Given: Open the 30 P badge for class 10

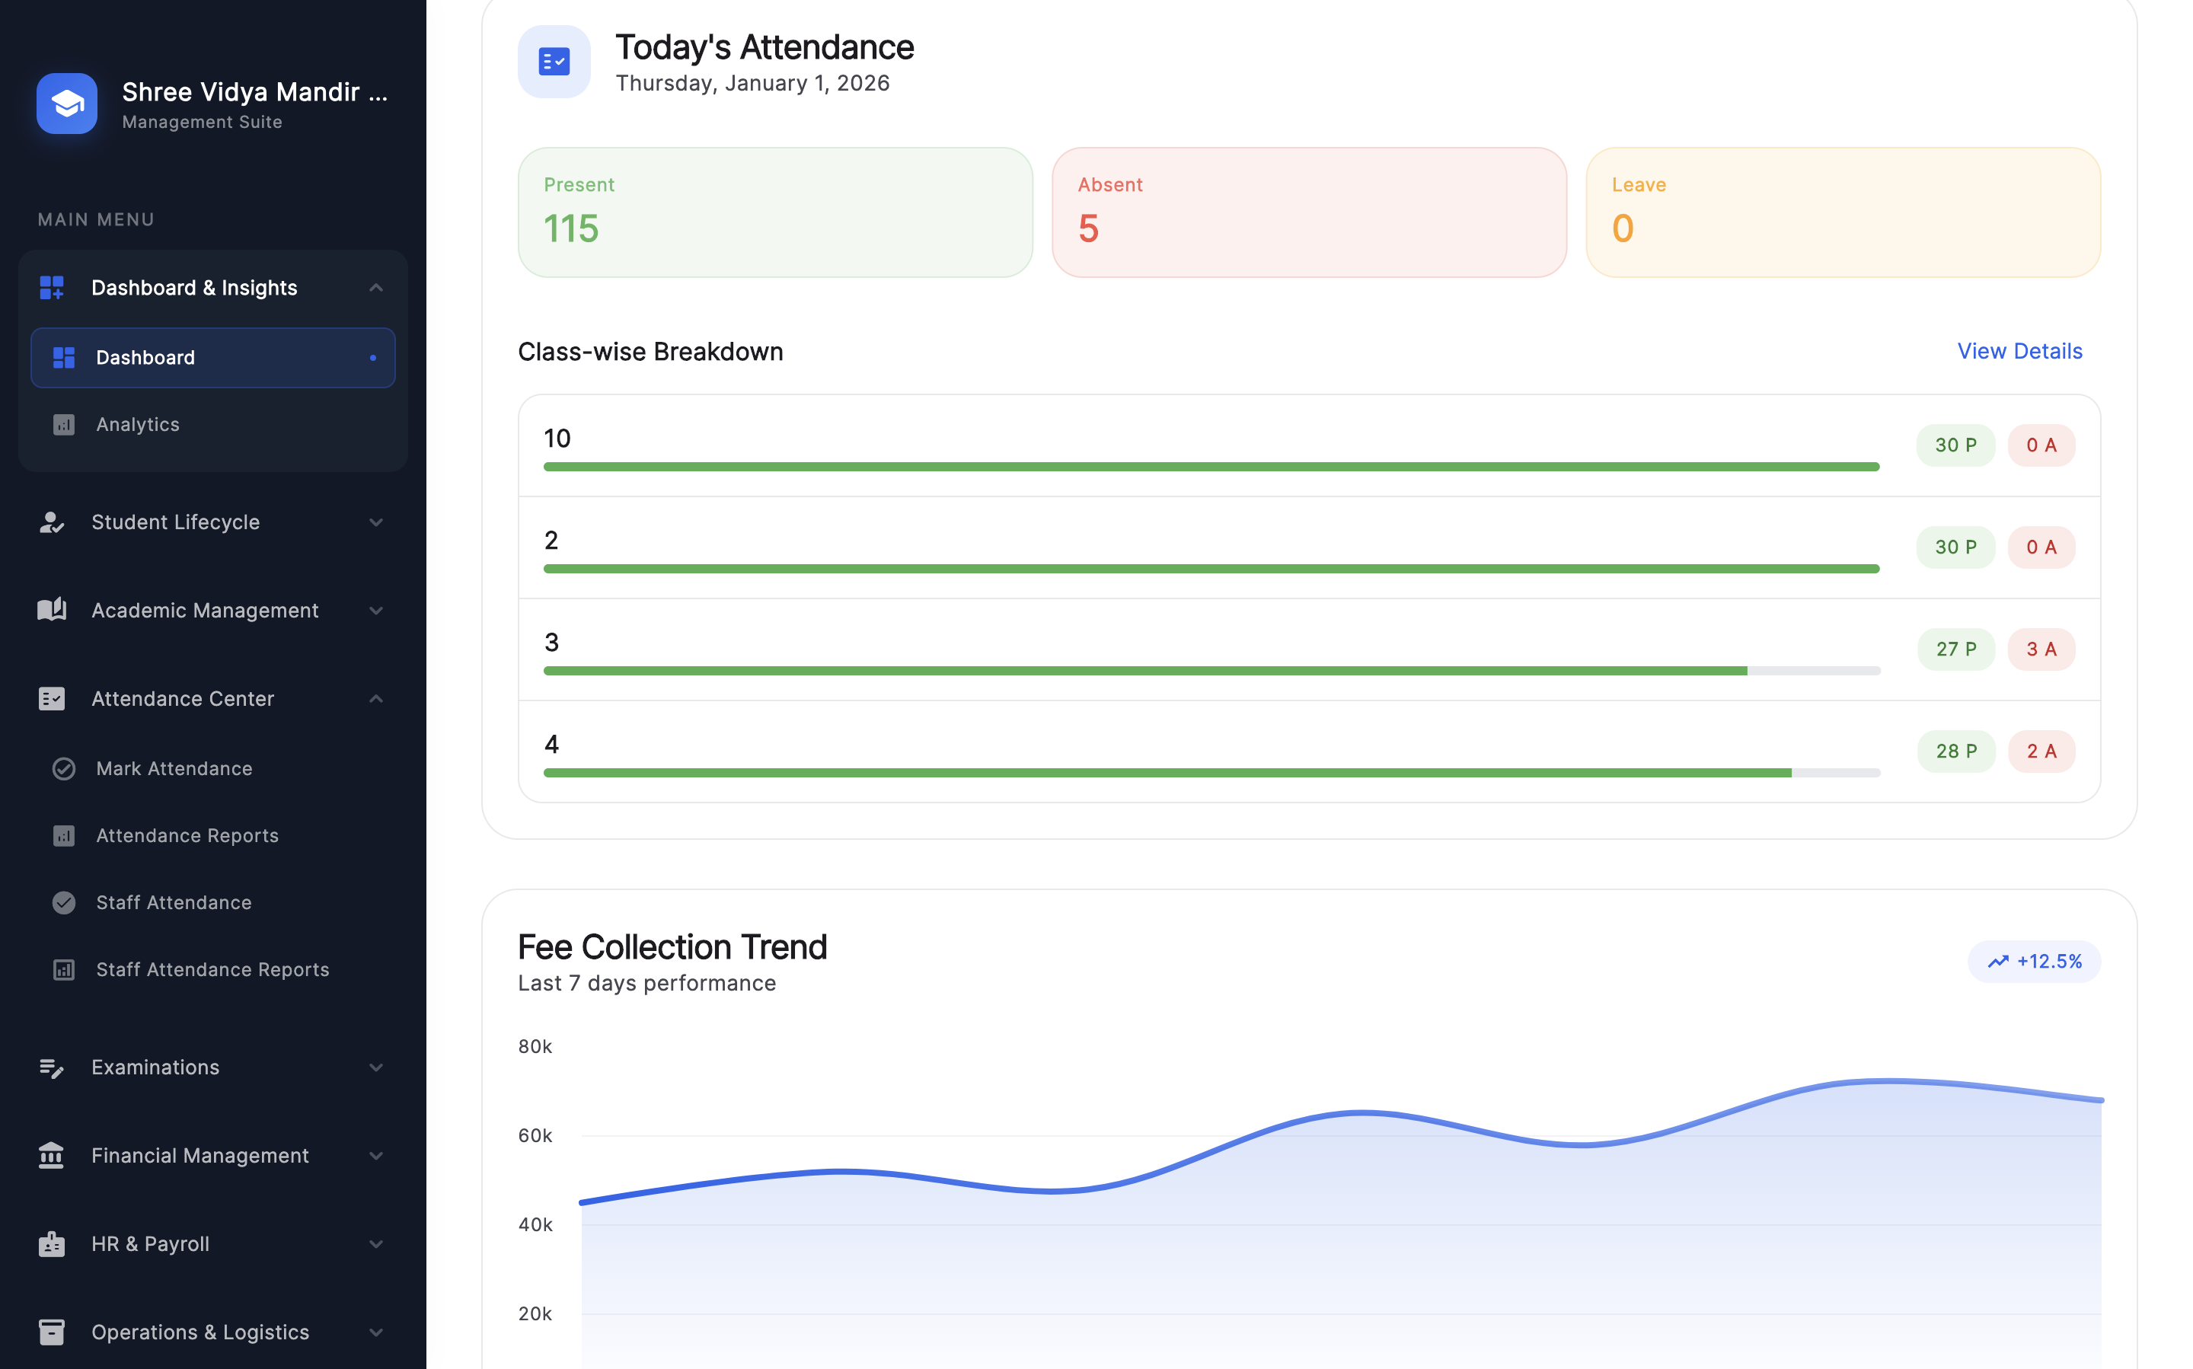Looking at the screenshot, I should [1955, 445].
